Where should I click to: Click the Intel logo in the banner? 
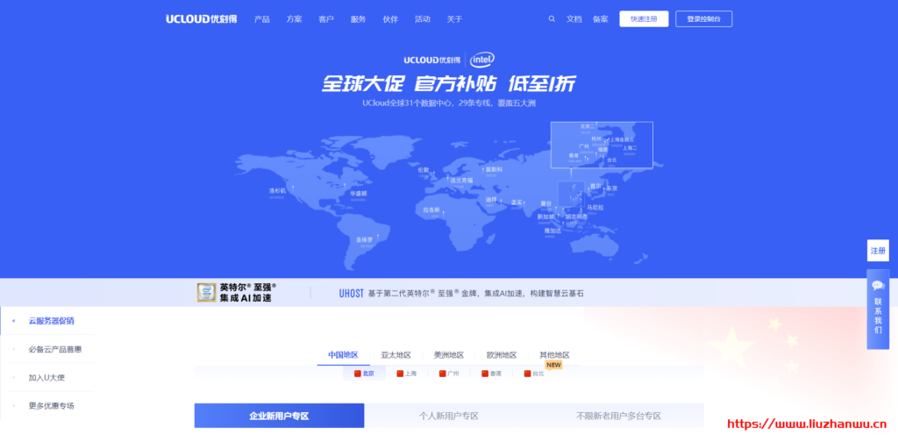[482, 60]
